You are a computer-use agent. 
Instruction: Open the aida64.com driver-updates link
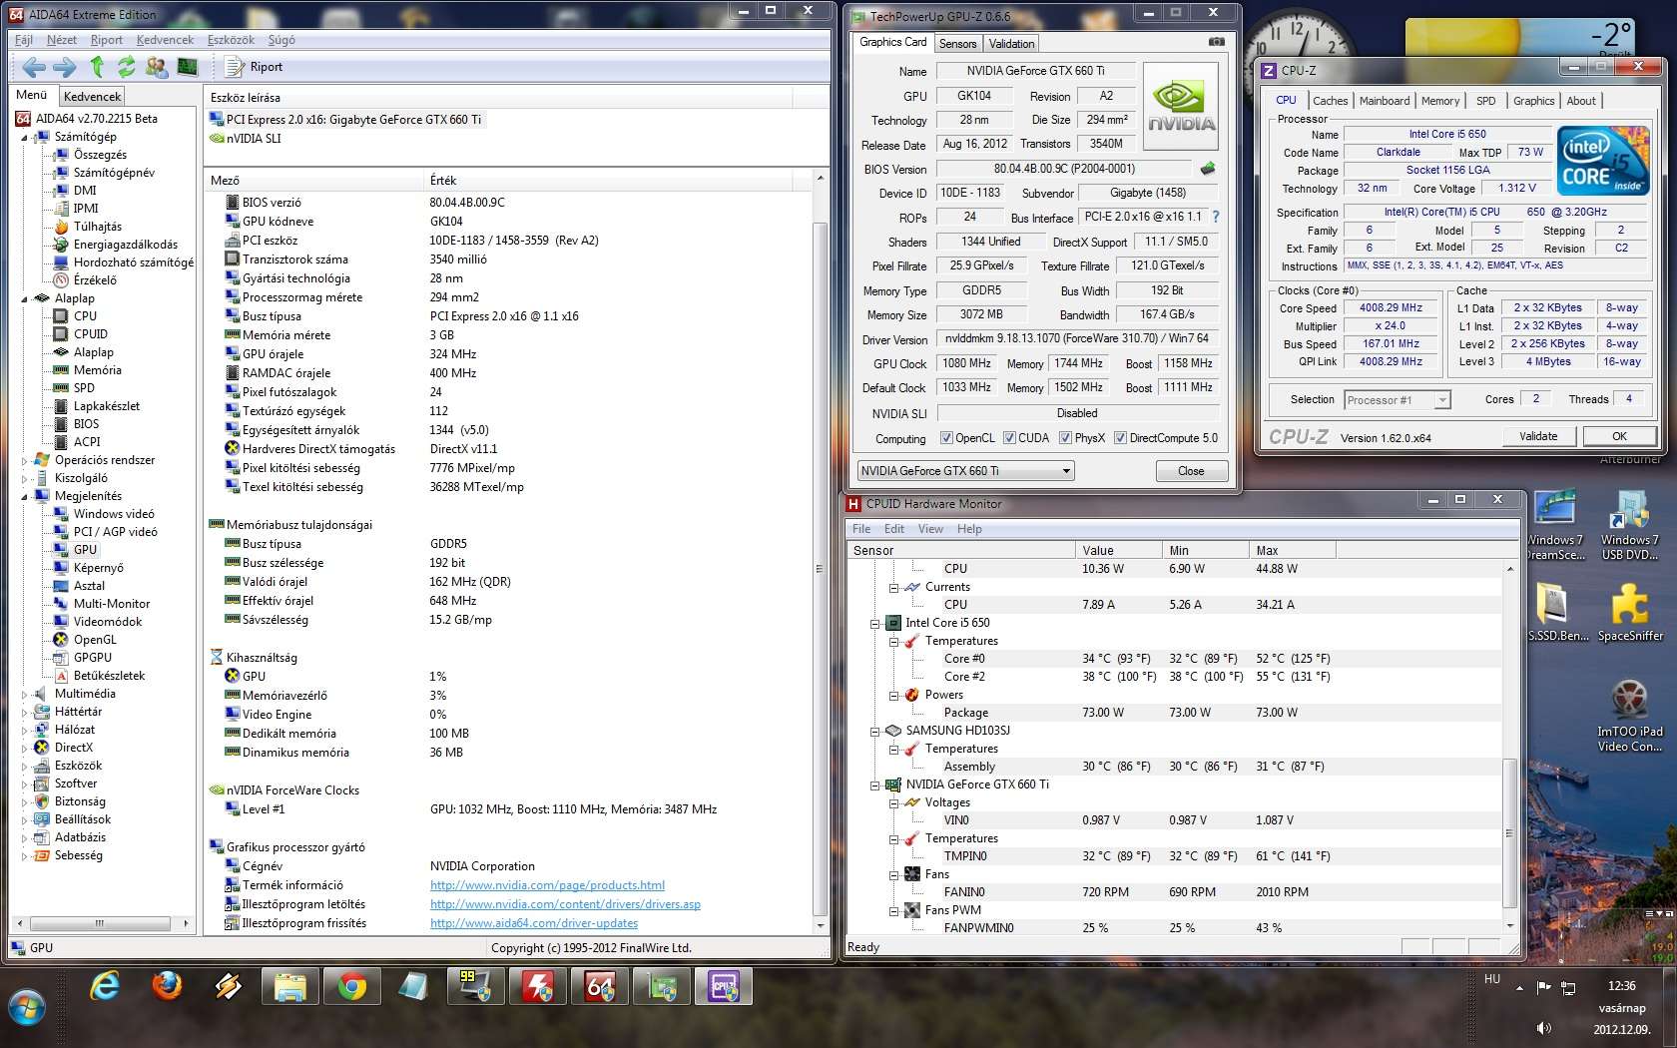534,923
